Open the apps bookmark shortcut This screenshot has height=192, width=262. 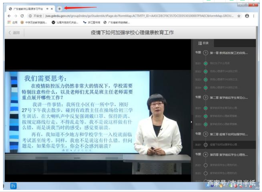(x=12, y=22)
